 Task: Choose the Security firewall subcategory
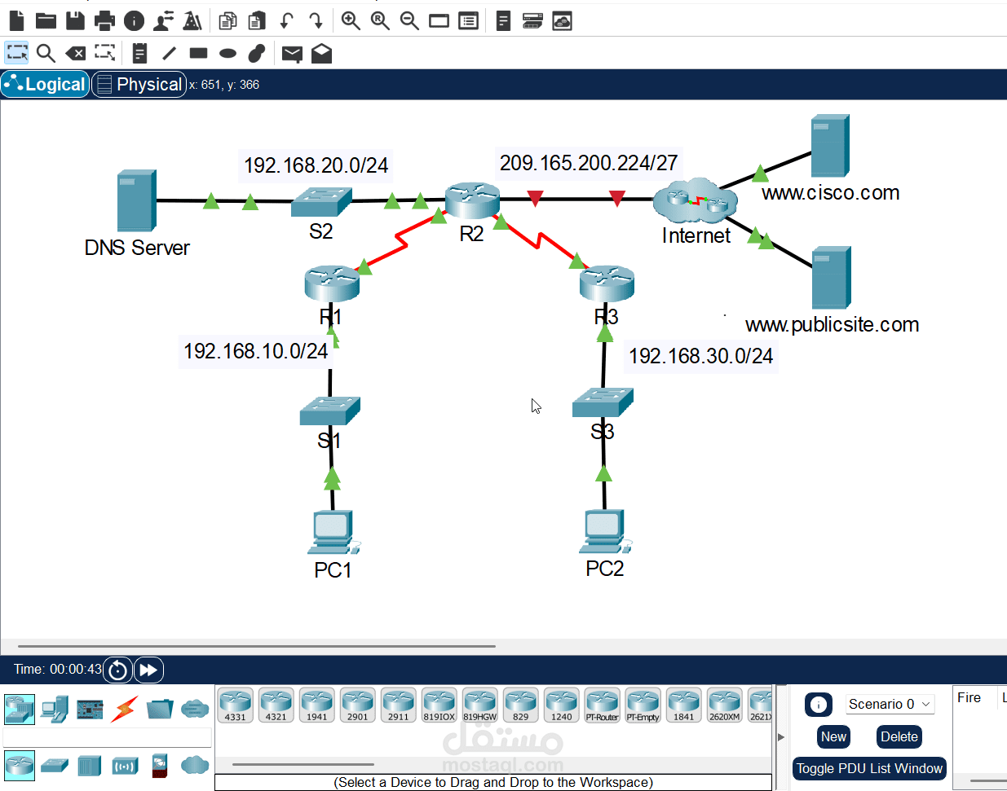(160, 766)
